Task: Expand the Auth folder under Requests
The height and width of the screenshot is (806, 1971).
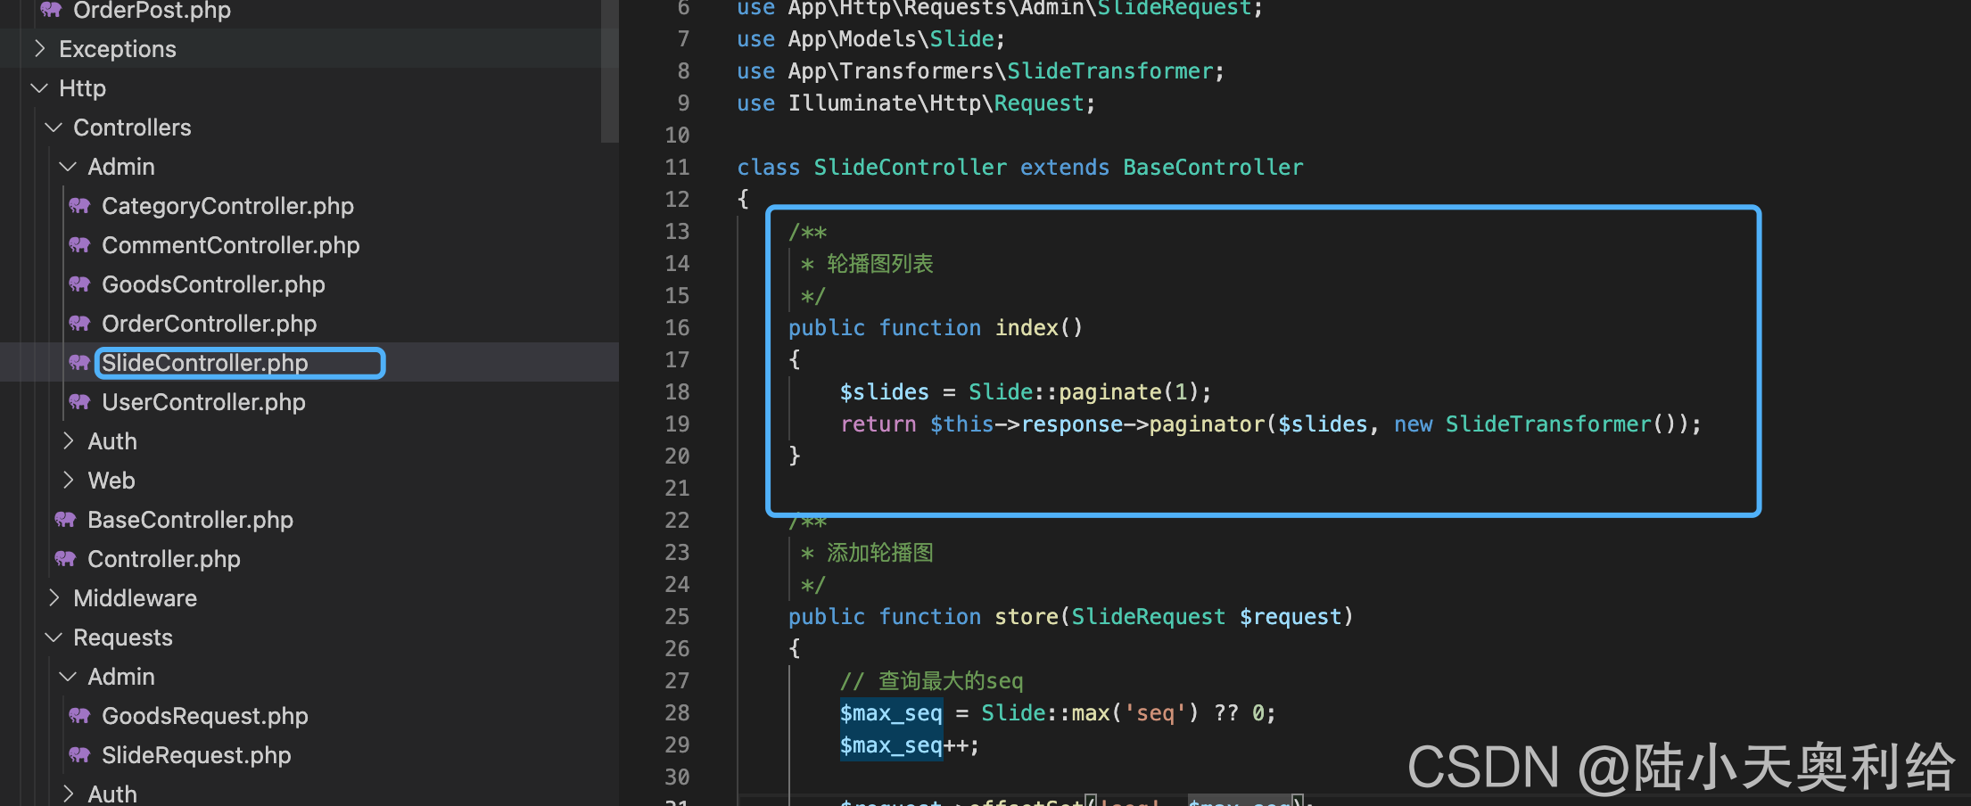Action: (x=68, y=794)
